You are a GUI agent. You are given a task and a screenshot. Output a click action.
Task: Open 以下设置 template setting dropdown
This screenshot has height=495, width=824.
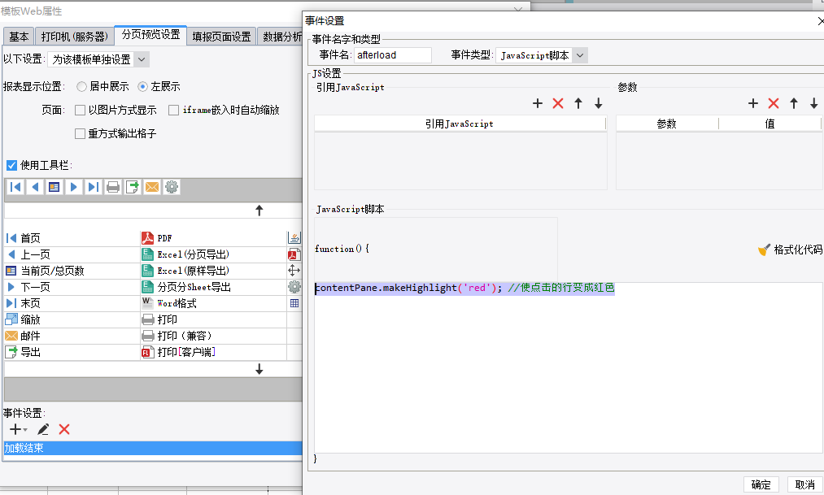142,59
